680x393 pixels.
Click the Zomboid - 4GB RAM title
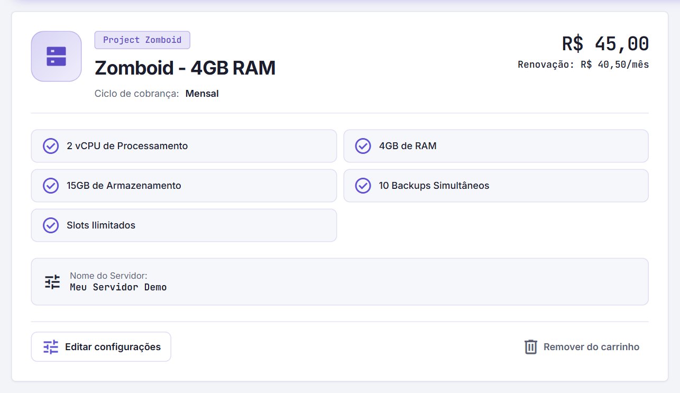[185, 68]
